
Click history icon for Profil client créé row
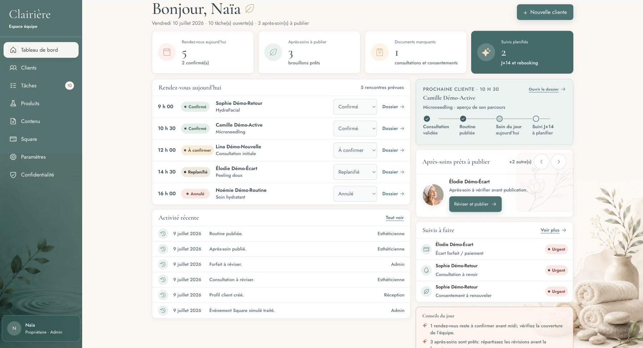pyautogui.click(x=163, y=295)
